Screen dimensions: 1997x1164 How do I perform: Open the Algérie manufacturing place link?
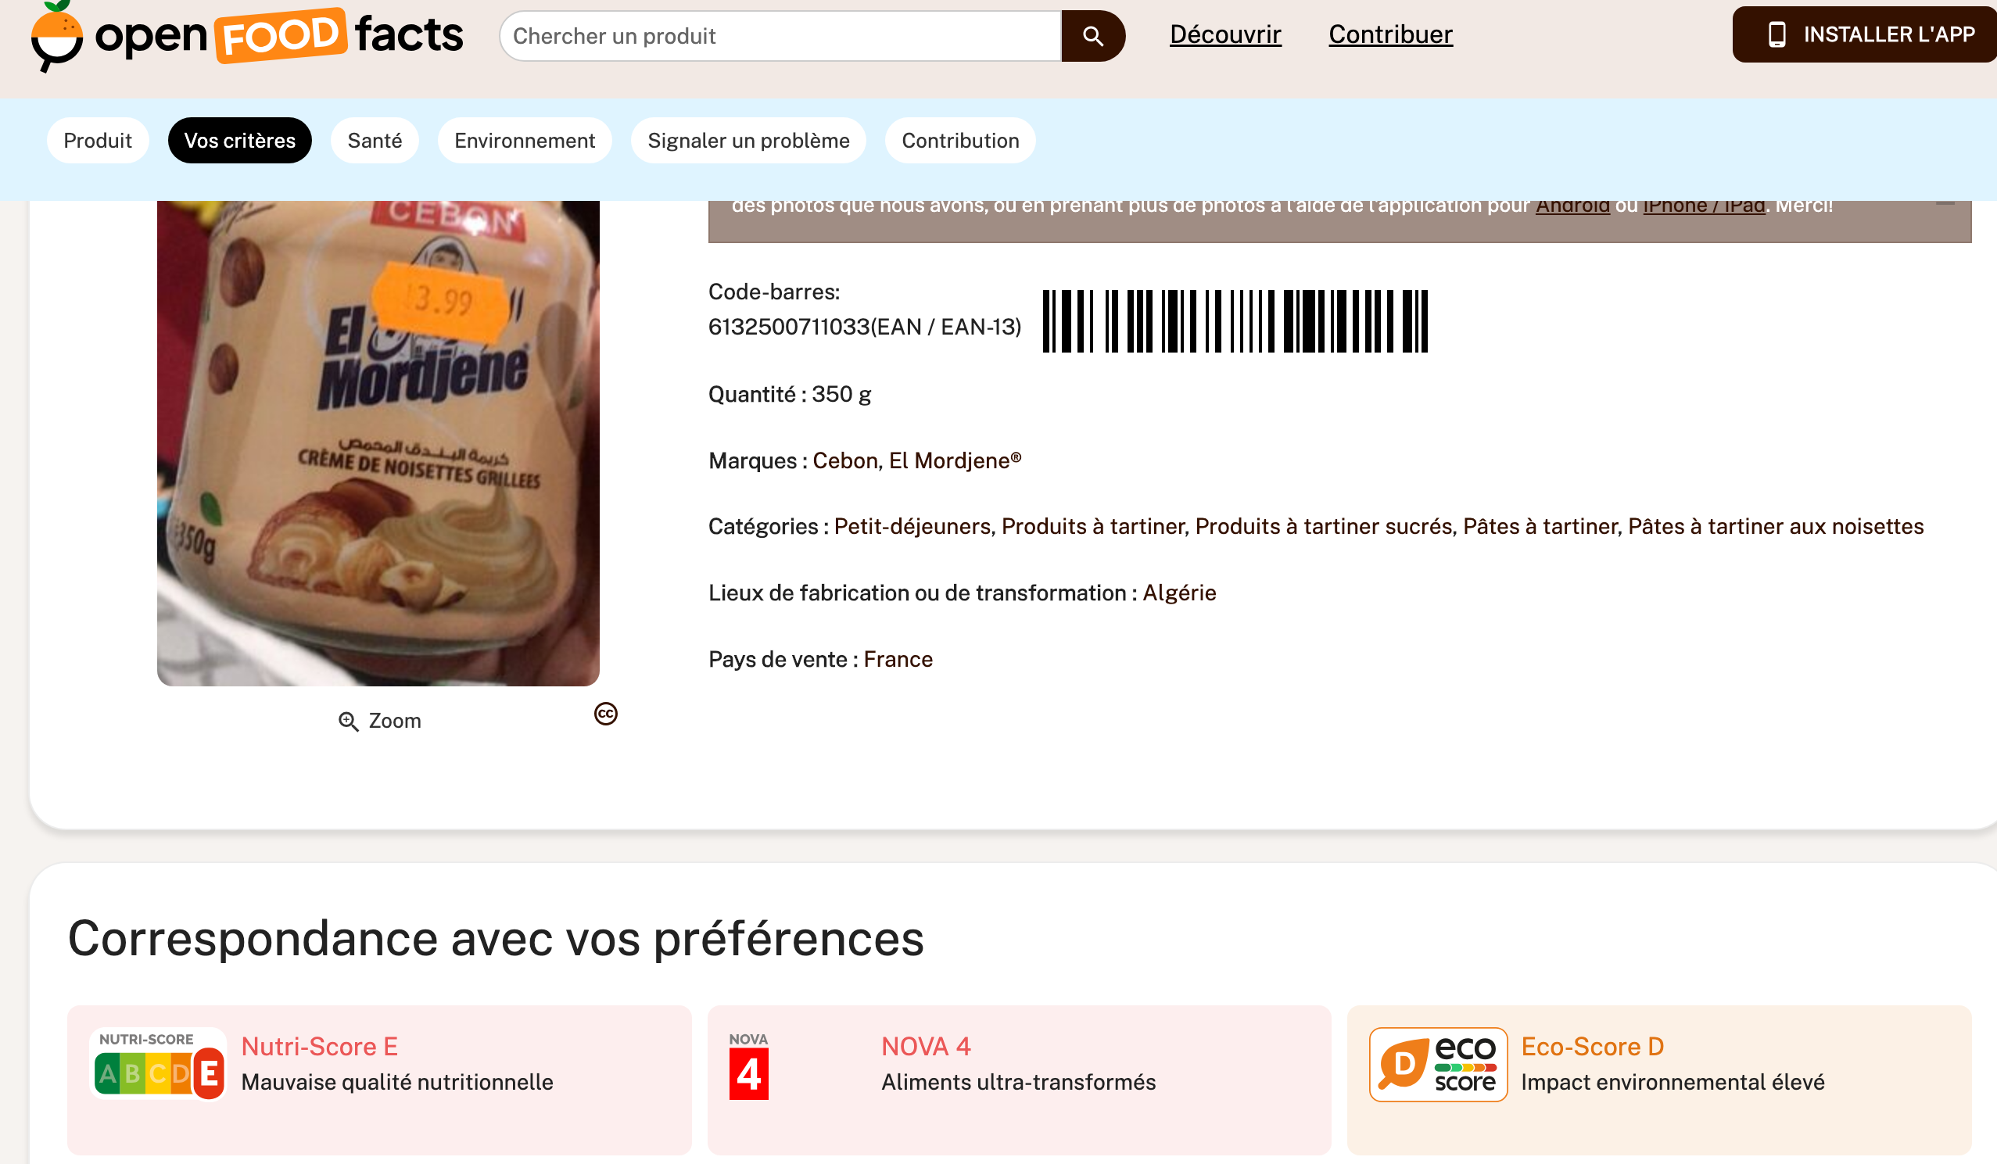click(1179, 593)
